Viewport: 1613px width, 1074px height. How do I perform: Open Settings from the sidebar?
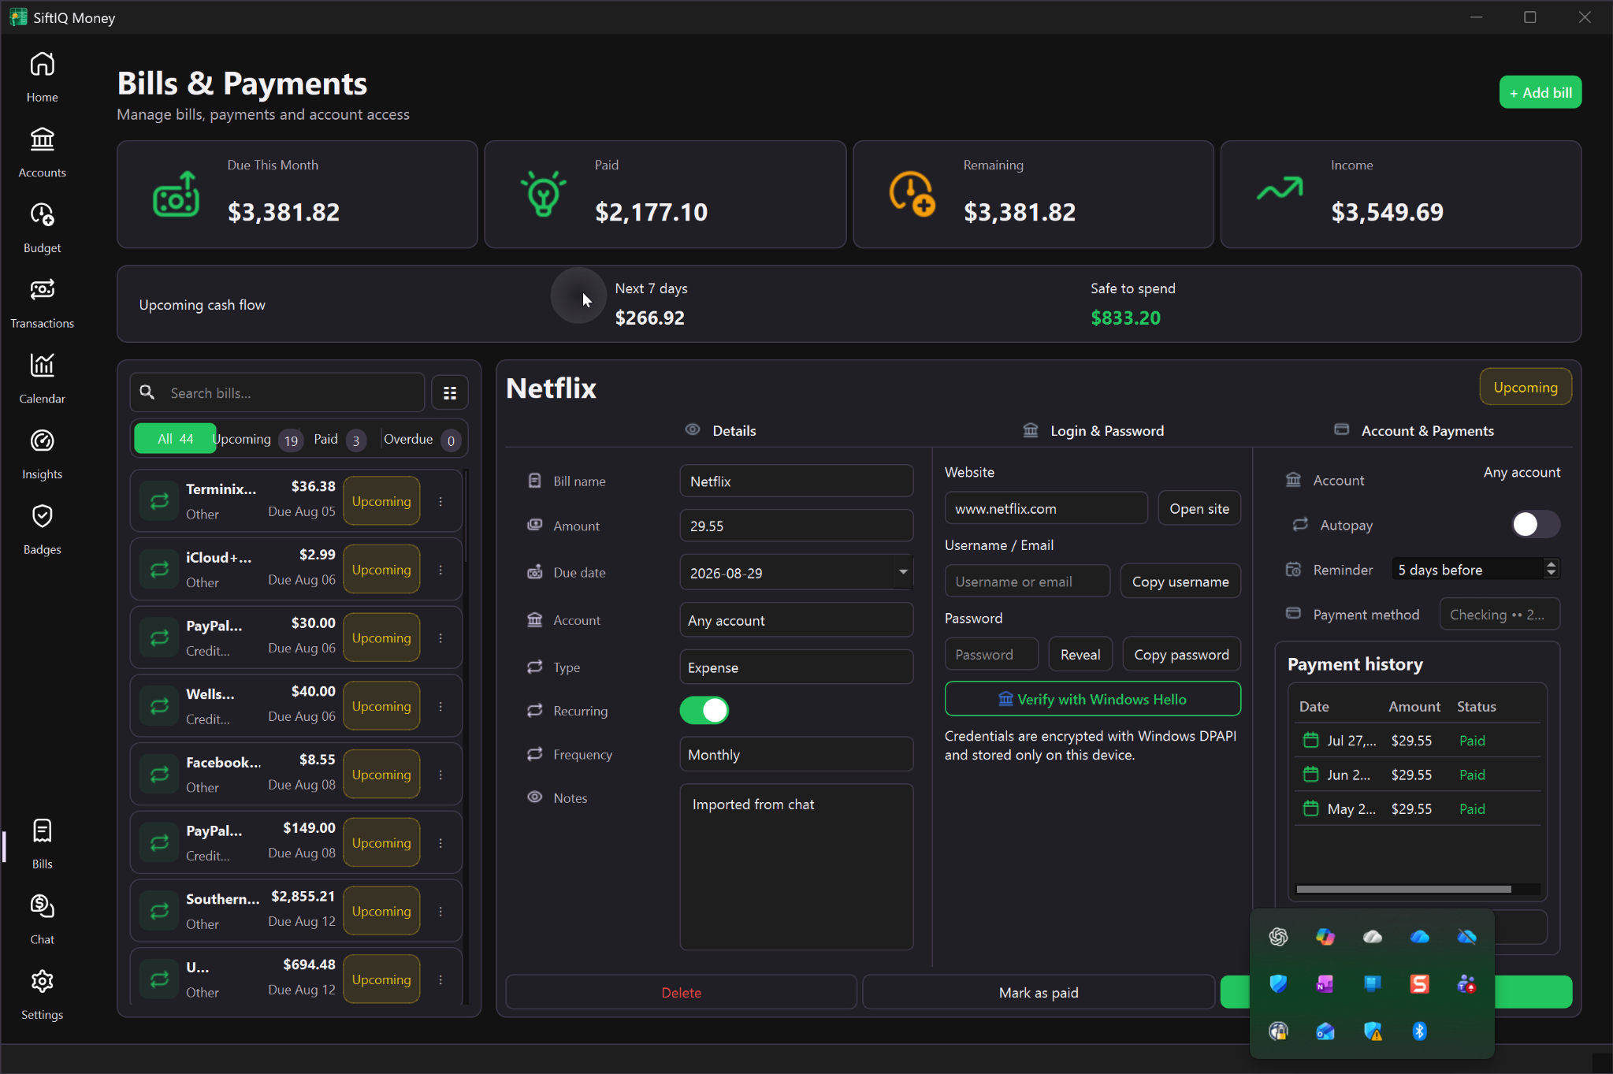42,995
